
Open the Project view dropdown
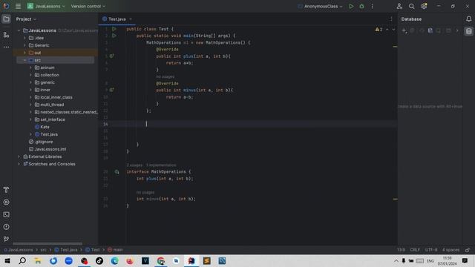[x=26, y=19]
